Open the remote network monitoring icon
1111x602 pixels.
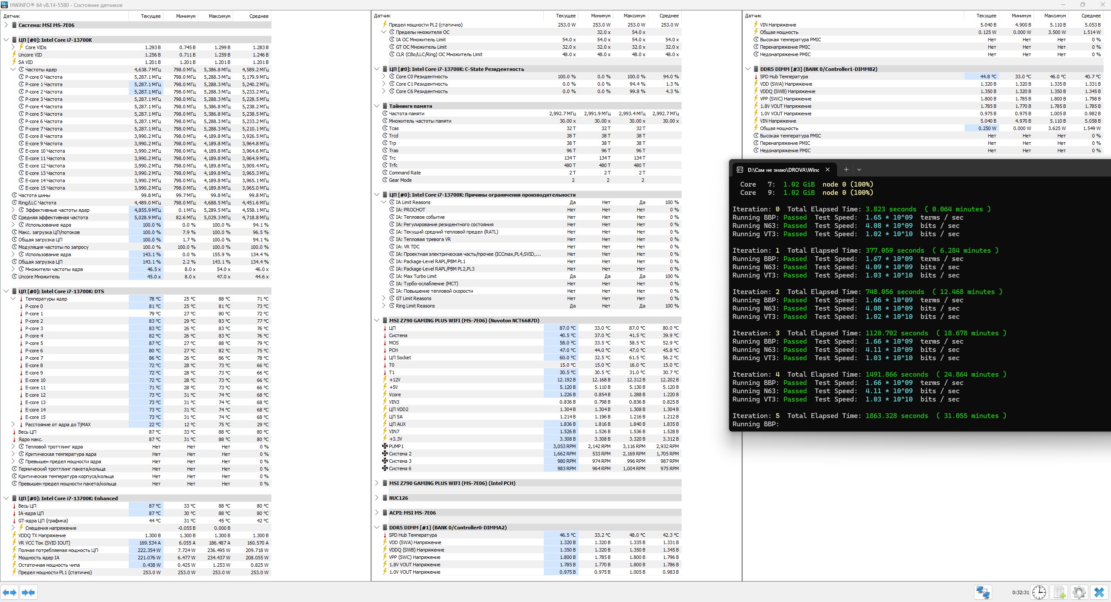(983, 592)
